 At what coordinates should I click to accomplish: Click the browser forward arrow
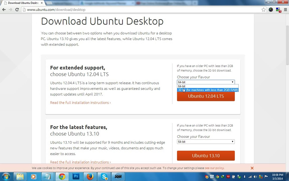[10, 10]
